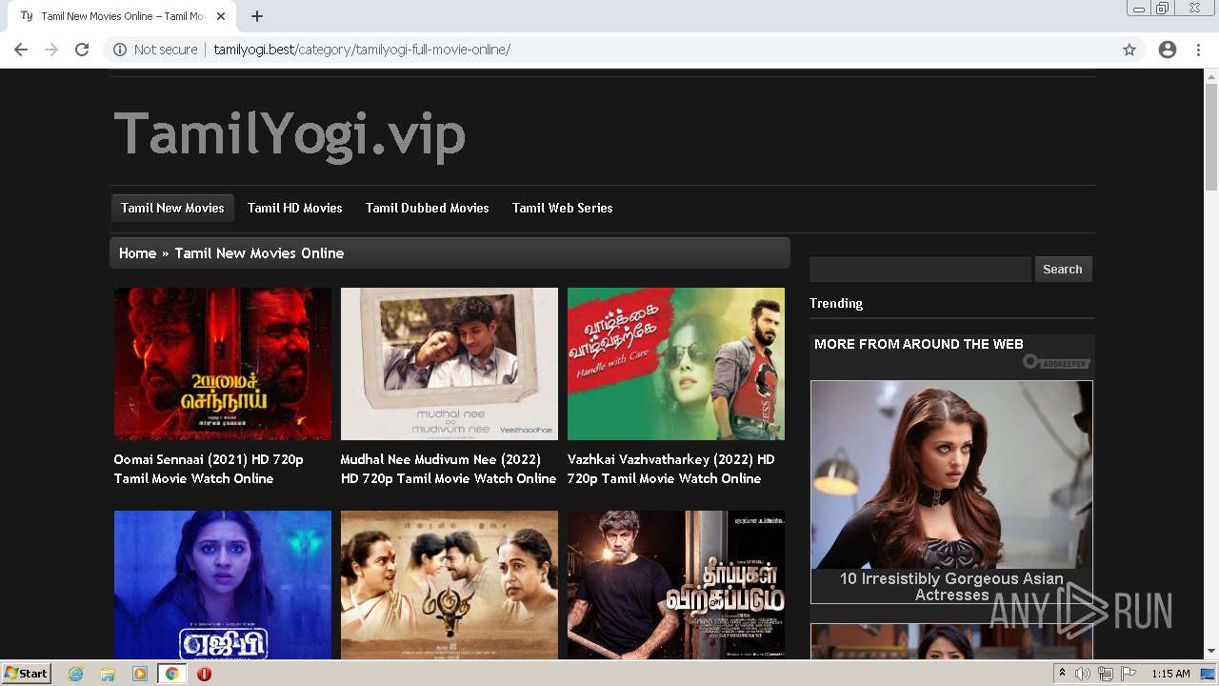Reload the current page
Viewport: 1219px width, 686px height.
[x=82, y=50]
